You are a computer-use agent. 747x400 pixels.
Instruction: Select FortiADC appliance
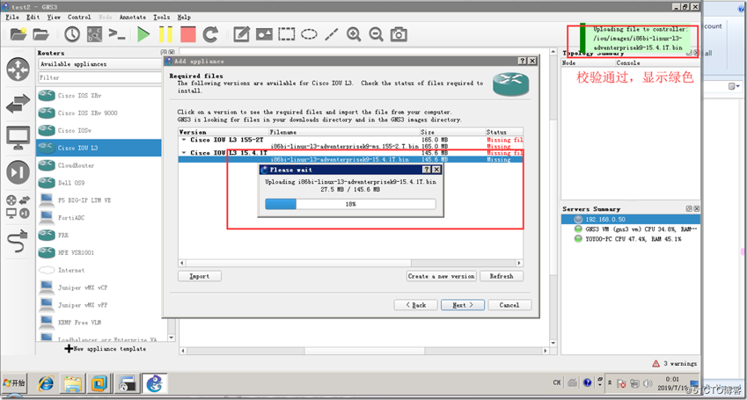tap(101, 218)
